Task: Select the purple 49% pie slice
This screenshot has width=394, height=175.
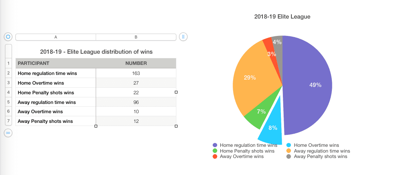Action: 309,85
